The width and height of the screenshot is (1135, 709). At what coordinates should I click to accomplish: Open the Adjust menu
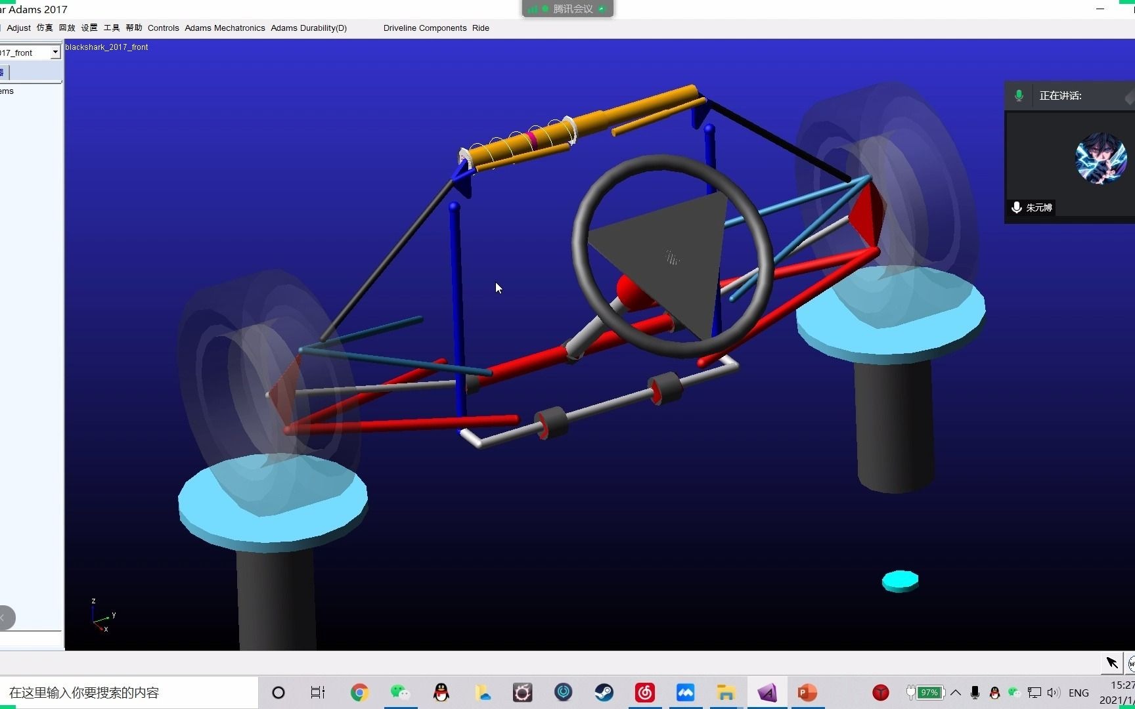[x=18, y=28]
